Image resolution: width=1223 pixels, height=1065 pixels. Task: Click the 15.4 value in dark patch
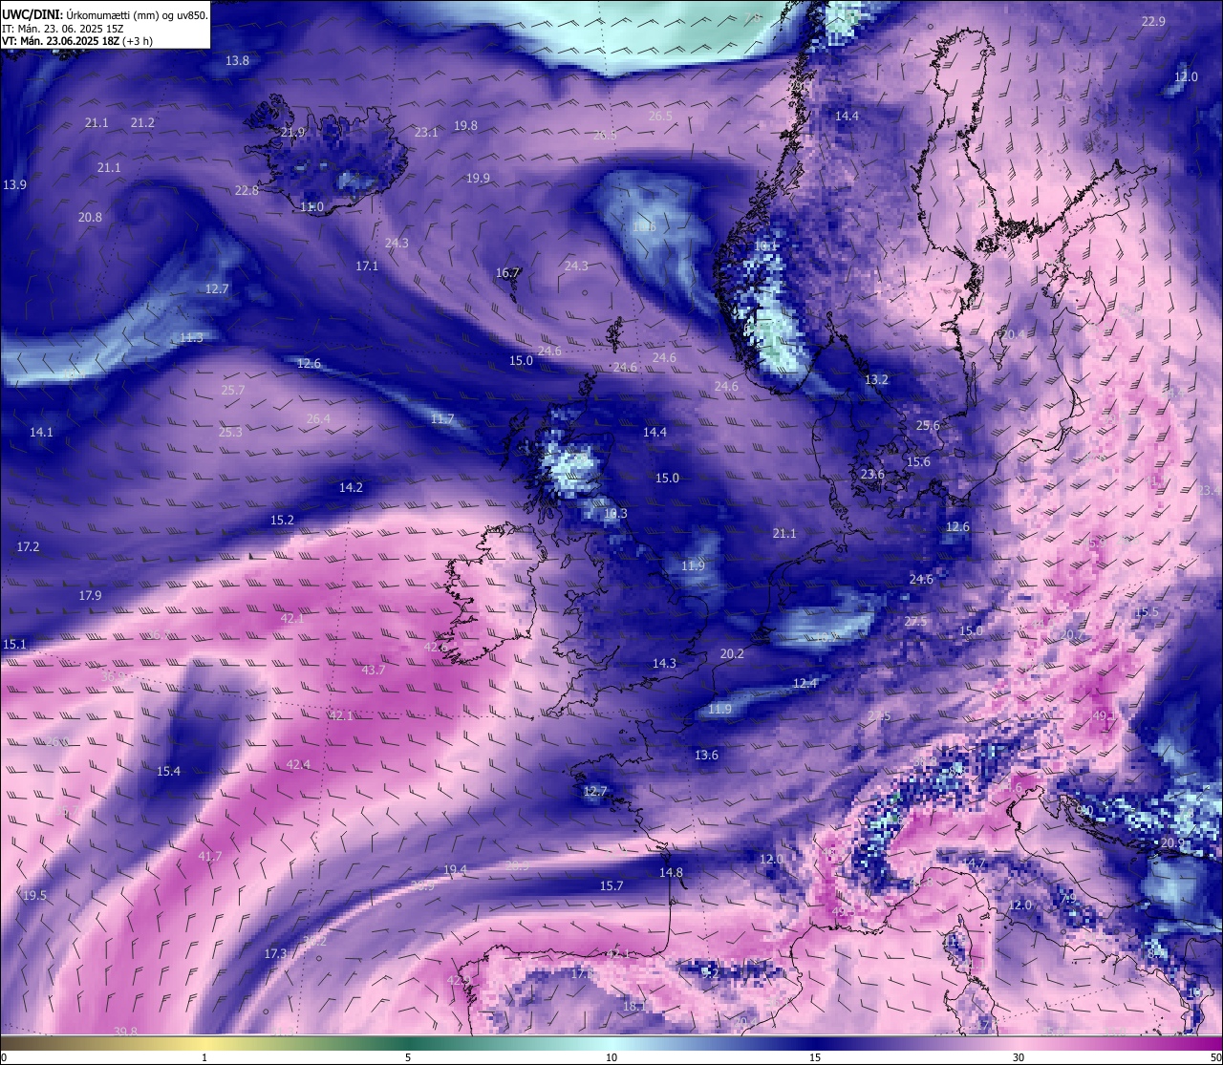[x=168, y=771]
